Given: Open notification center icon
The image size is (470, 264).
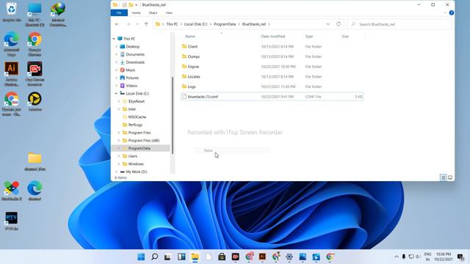Looking at the screenshot, I should click(460, 257).
